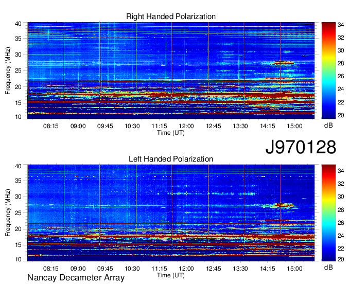Select the "09:00" tick on the left-handed plot

(78, 269)
